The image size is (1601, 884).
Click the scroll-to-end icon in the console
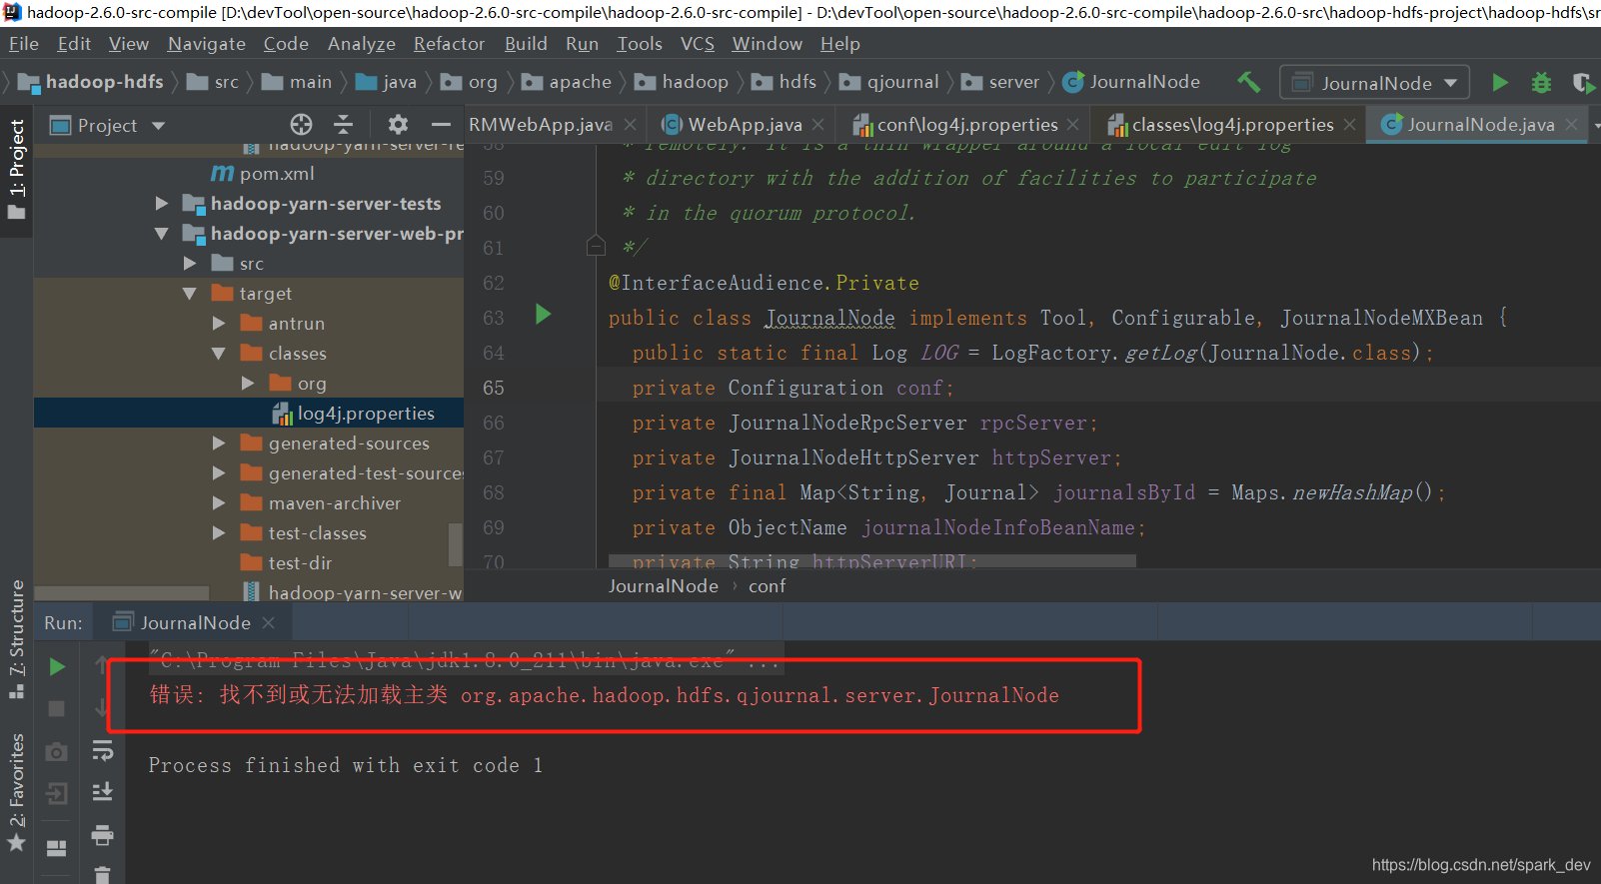[102, 792]
